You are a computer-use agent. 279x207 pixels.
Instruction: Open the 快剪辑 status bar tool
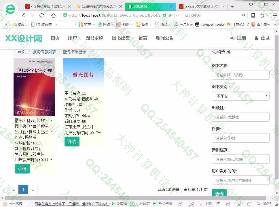pos(119,204)
